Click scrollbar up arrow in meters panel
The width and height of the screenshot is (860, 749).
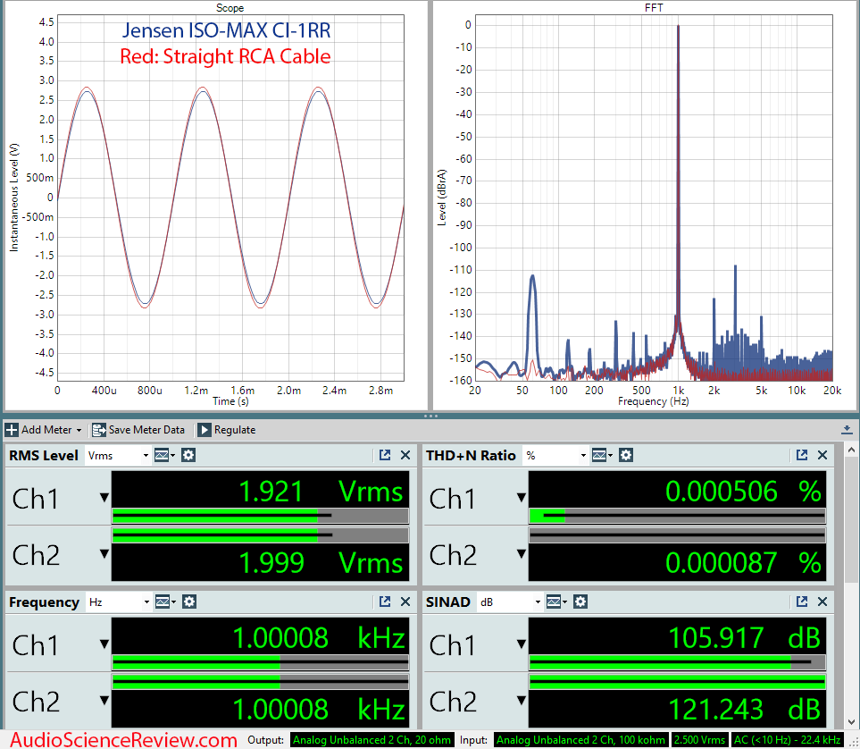tap(851, 450)
